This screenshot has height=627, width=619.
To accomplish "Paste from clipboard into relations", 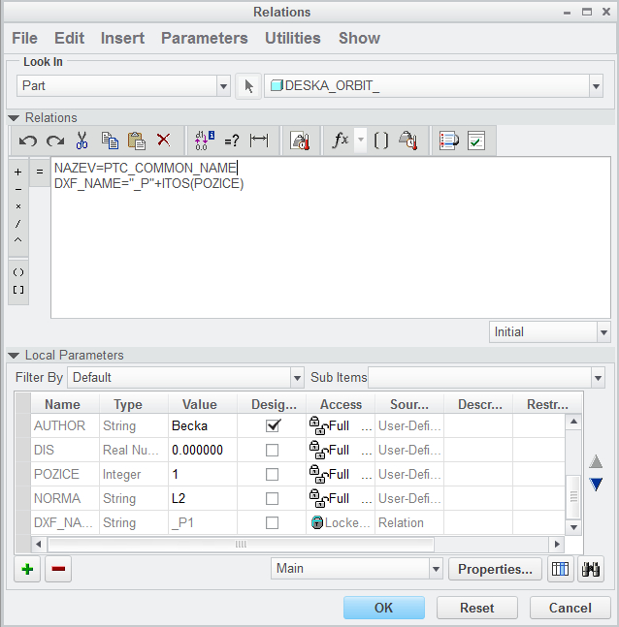I will click(x=137, y=141).
